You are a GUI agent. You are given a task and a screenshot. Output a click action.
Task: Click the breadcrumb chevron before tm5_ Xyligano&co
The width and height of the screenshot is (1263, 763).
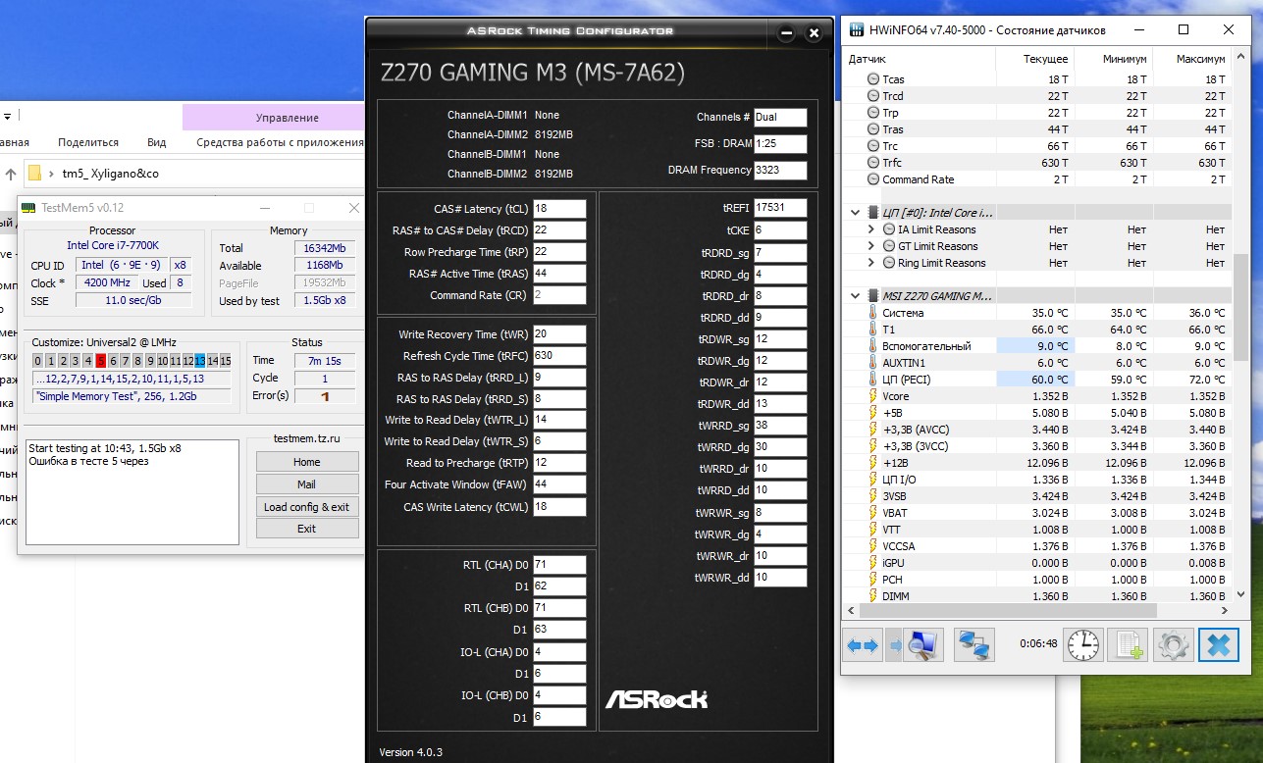pos(50,174)
